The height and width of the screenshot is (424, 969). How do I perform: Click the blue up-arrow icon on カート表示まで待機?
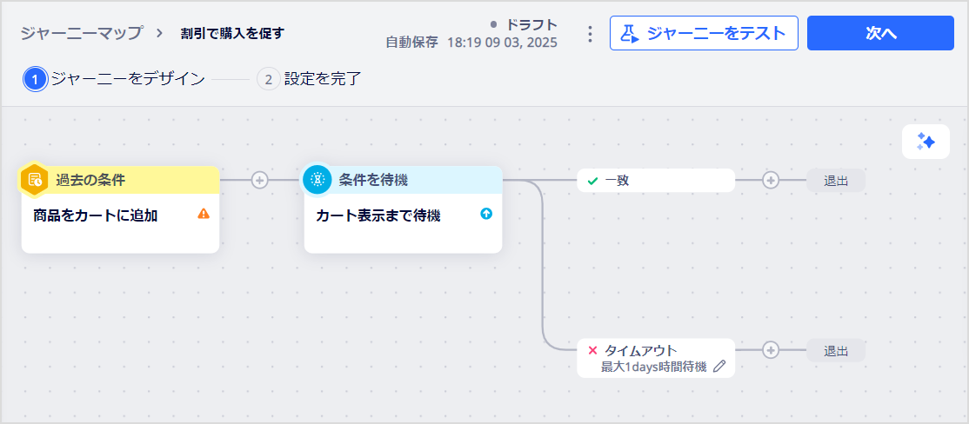tap(486, 214)
